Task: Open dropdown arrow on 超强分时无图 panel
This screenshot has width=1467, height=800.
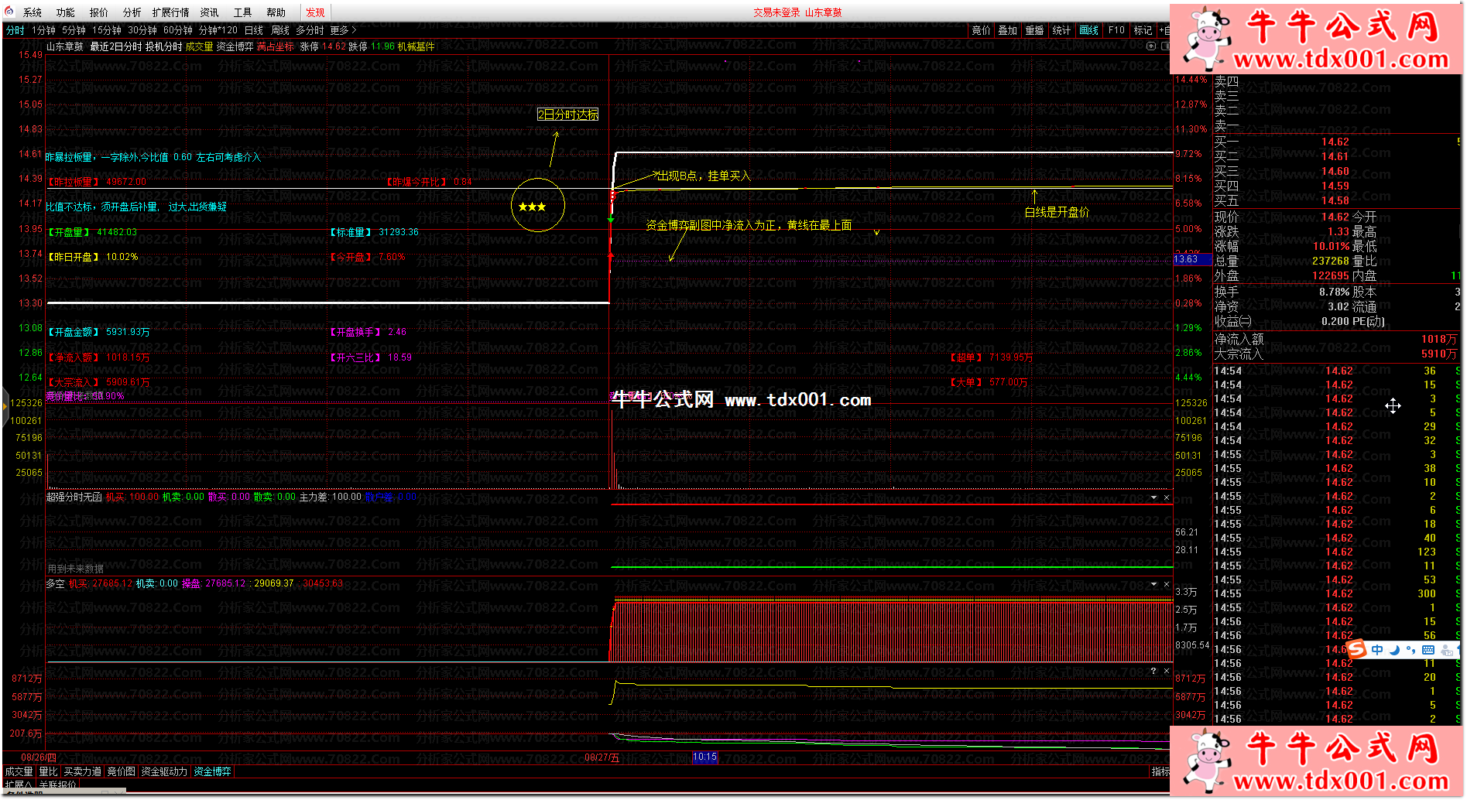Action: 1153,497
